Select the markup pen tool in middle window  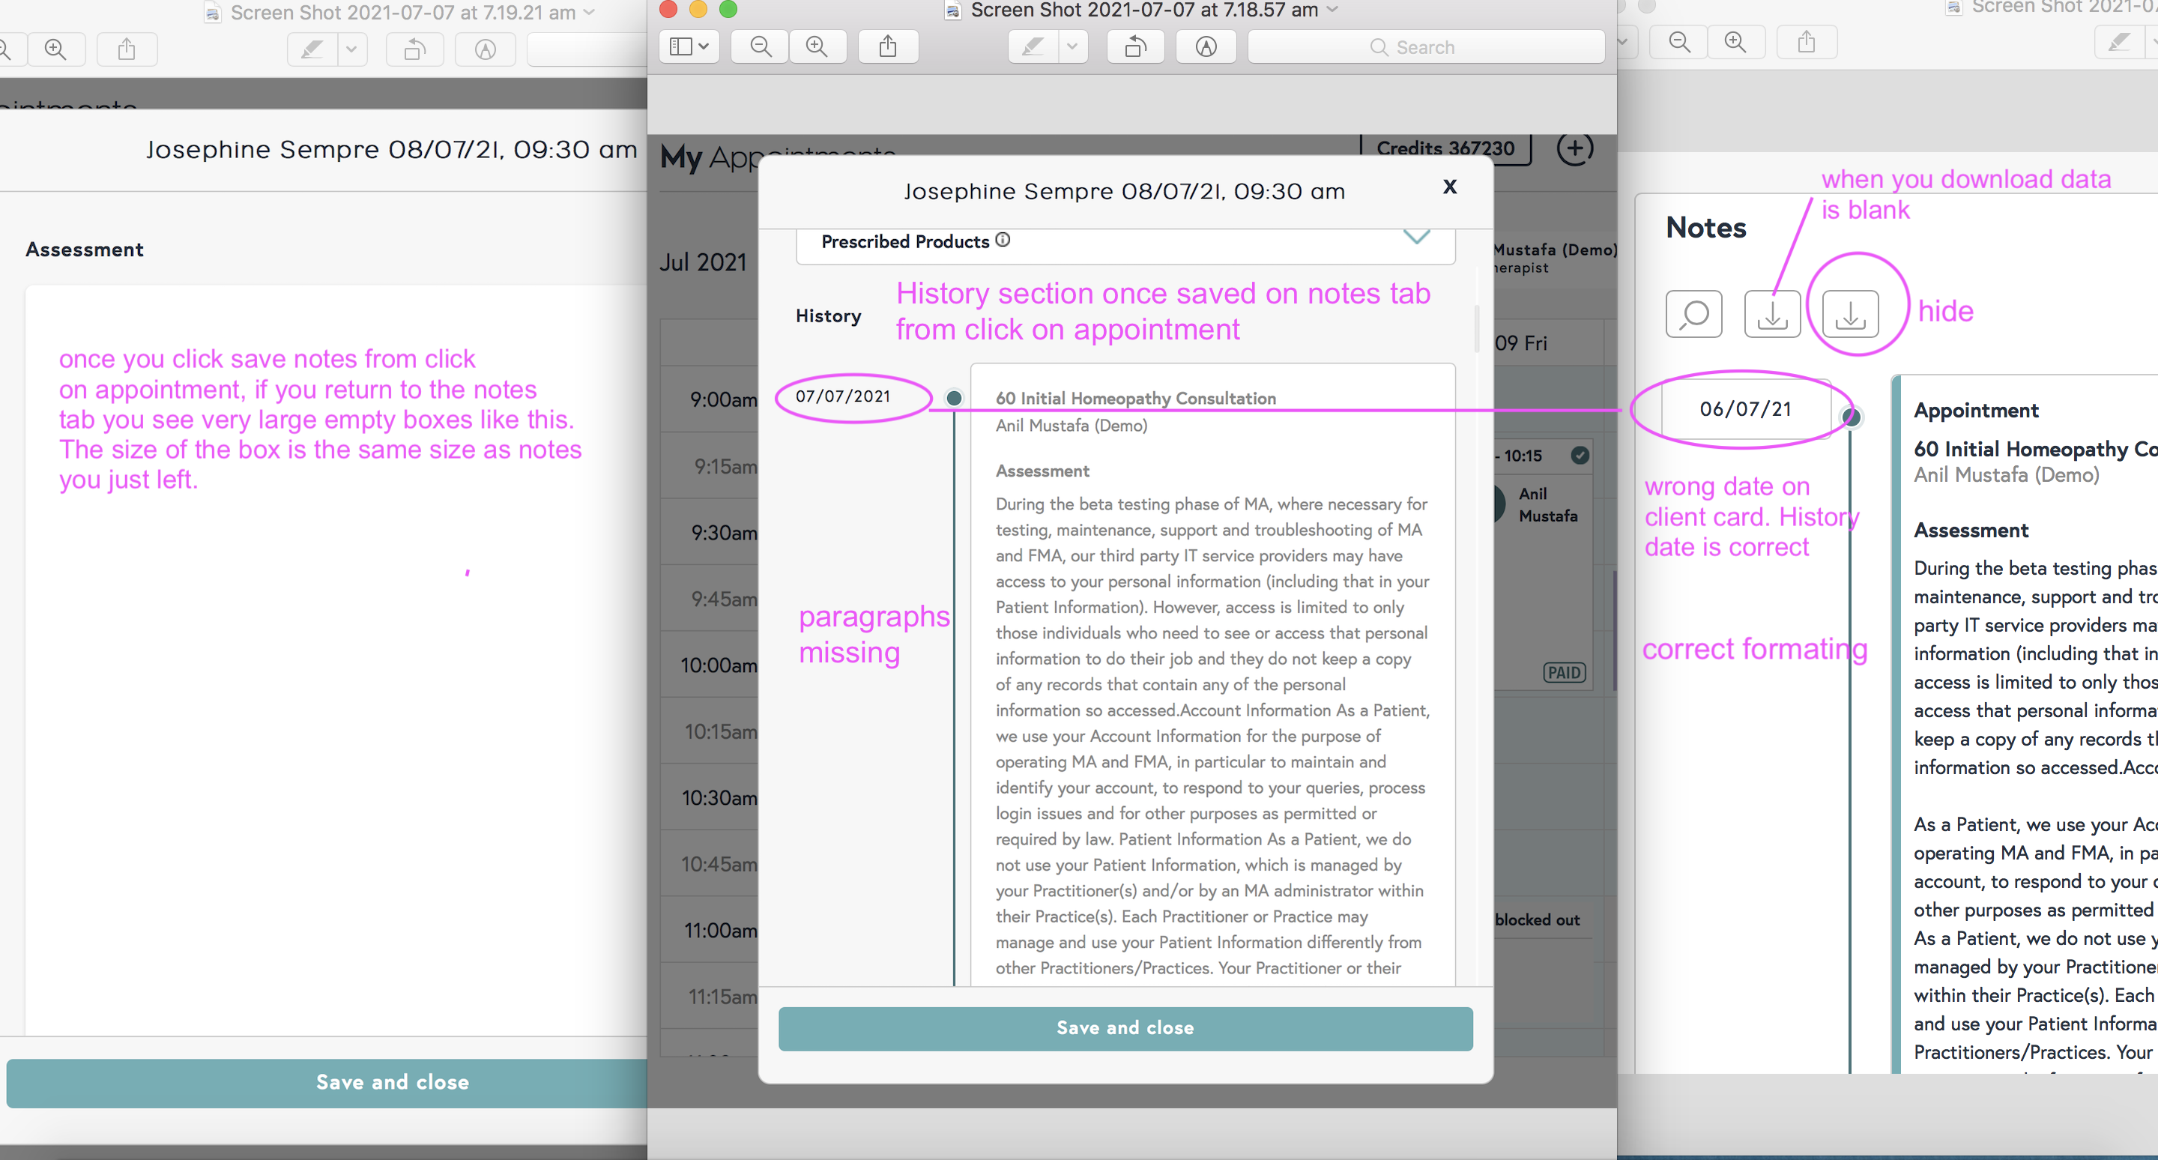click(x=1032, y=47)
